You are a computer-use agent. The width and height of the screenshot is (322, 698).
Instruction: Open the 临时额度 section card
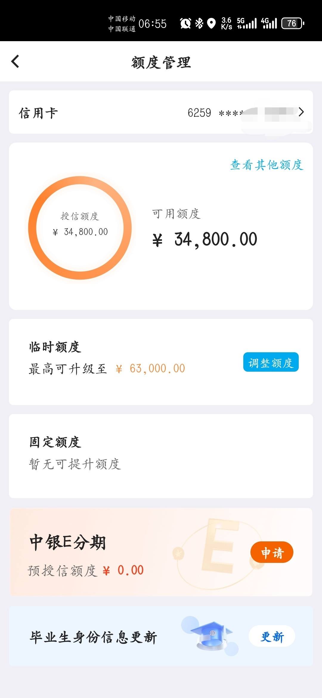161,362
